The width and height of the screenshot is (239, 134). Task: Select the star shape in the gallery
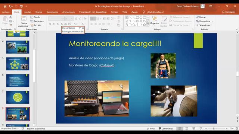[x=145, y=25]
